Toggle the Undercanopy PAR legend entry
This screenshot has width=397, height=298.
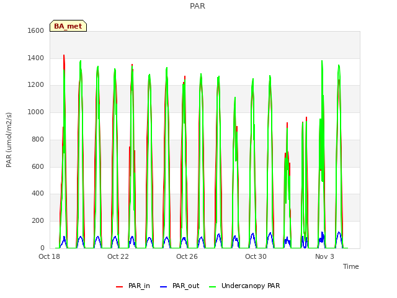click(244, 286)
